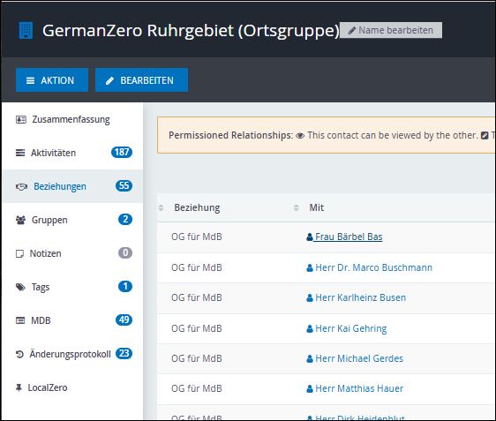Click OG für MdB in Marco Buschmann row
The width and height of the screenshot is (496, 421).
197,267
